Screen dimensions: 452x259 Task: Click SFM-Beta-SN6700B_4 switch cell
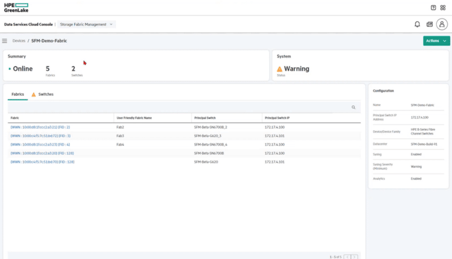pos(211,144)
